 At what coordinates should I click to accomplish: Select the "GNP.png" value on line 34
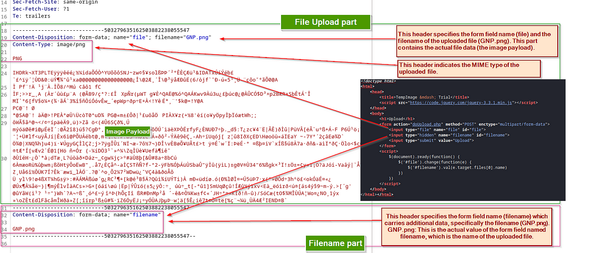click(24, 229)
